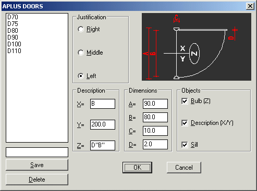Focus the C= dimension field 10.0

coord(155,131)
